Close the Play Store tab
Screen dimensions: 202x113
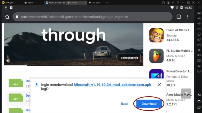(107, 3)
